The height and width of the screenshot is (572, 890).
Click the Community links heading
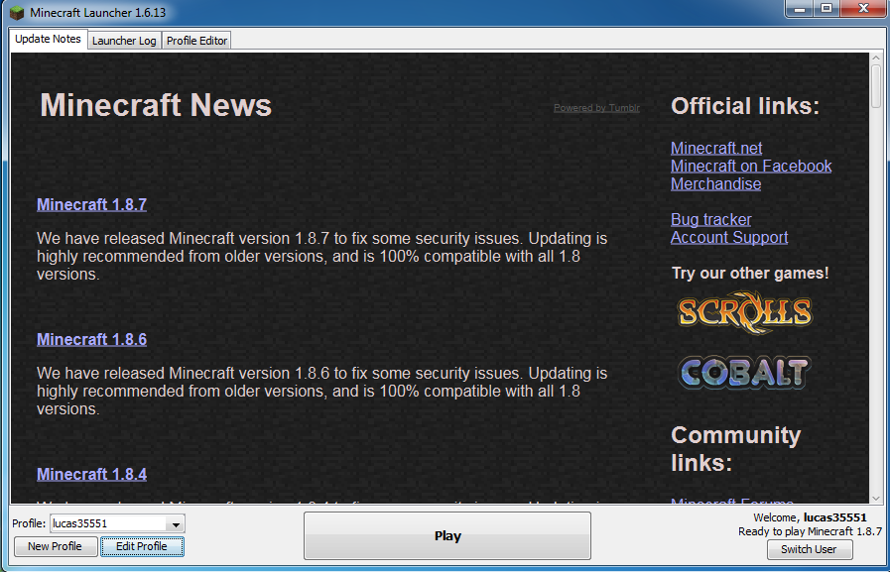(x=735, y=449)
